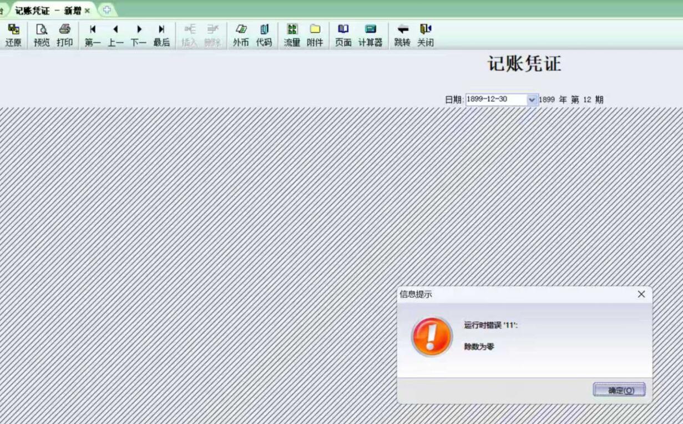Click the 还原 restore icon
The width and height of the screenshot is (683, 424).
[13, 35]
